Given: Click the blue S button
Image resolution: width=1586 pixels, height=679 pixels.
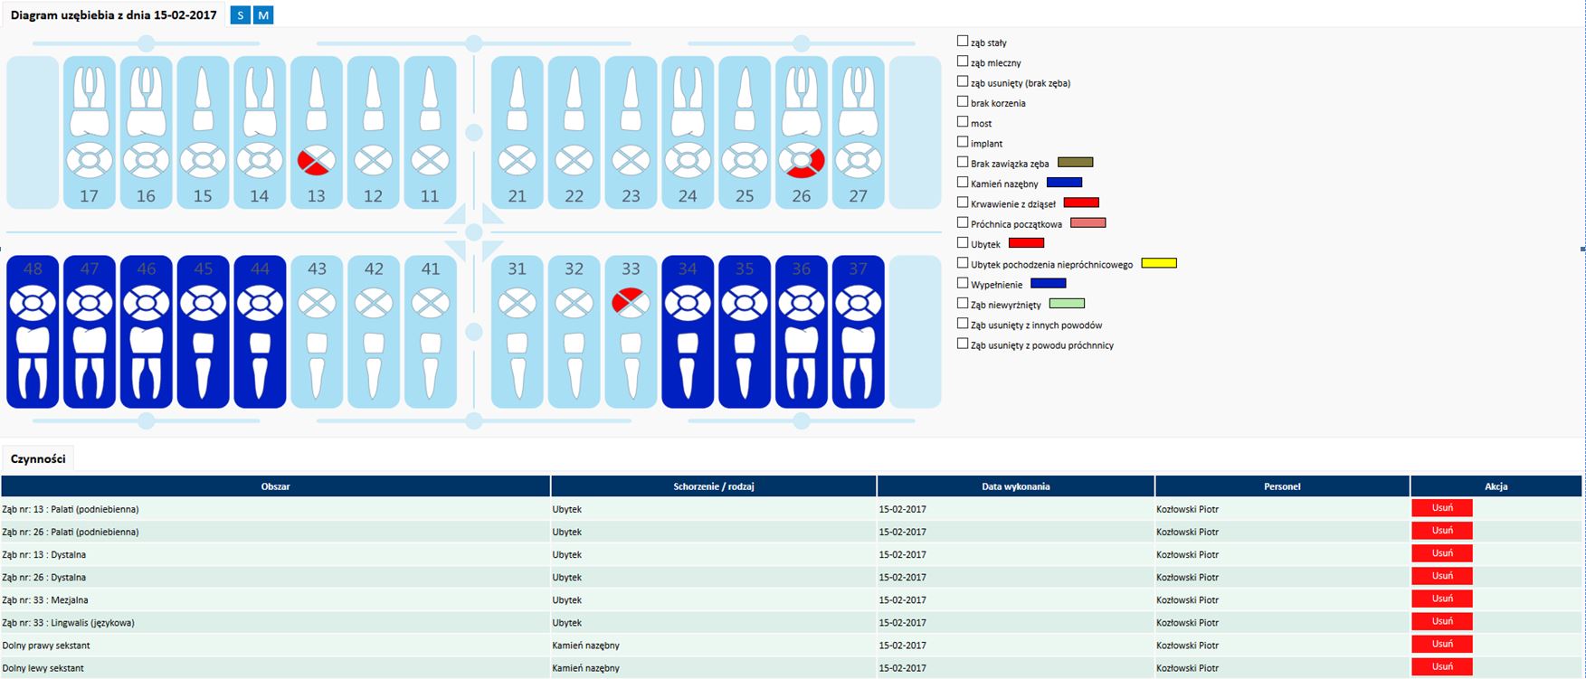Looking at the screenshot, I should pyautogui.click(x=240, y=15).
